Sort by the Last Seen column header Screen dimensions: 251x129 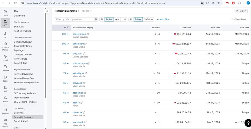244,27
